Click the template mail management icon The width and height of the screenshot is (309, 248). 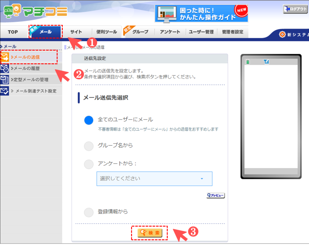tap(5, 80)
